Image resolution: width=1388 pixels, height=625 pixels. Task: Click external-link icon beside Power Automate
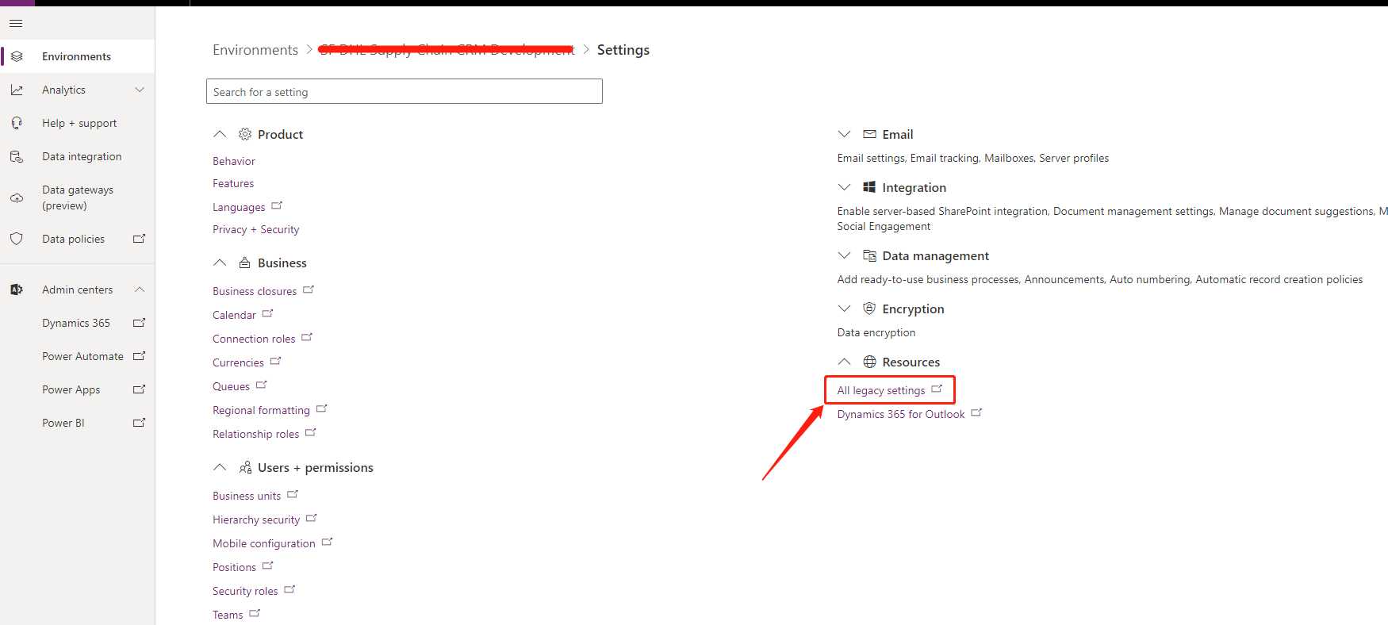pyautogui.click(x=140, y=355)
